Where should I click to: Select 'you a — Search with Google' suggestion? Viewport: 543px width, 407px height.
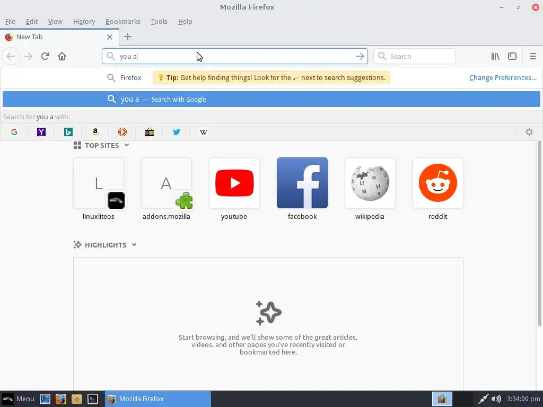tap(271, 99)
